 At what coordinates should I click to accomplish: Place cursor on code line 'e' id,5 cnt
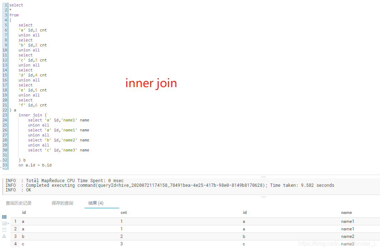click(x=33, y=90)
